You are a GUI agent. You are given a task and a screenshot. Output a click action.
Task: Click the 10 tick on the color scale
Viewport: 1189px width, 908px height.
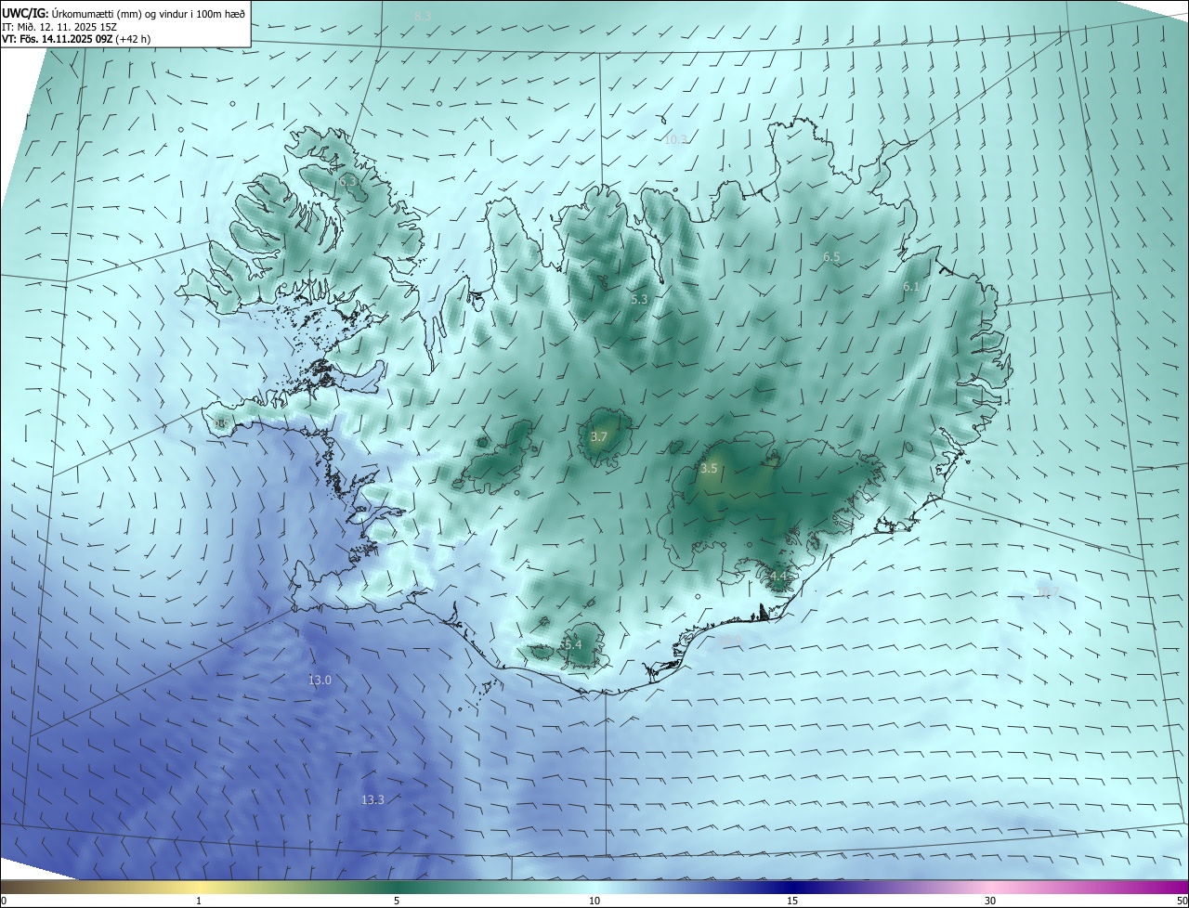pyautogui.click(x=594, y=901)
